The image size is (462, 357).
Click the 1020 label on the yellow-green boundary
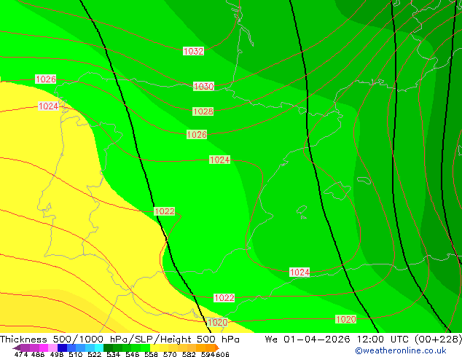218,322
